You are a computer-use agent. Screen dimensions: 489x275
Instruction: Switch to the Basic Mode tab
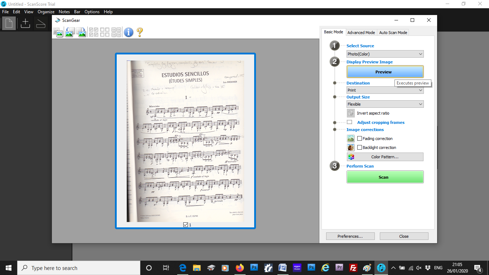334,32
